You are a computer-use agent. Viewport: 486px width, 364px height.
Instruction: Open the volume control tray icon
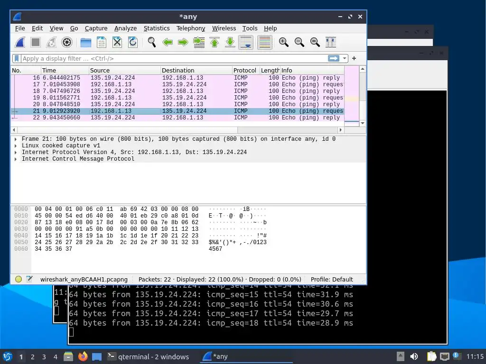tap(413, 356)
